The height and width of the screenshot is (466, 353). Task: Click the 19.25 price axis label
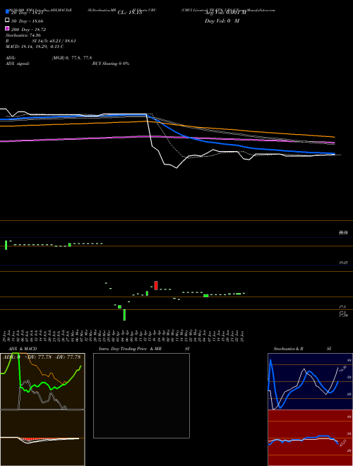click(x=343, y=263)
